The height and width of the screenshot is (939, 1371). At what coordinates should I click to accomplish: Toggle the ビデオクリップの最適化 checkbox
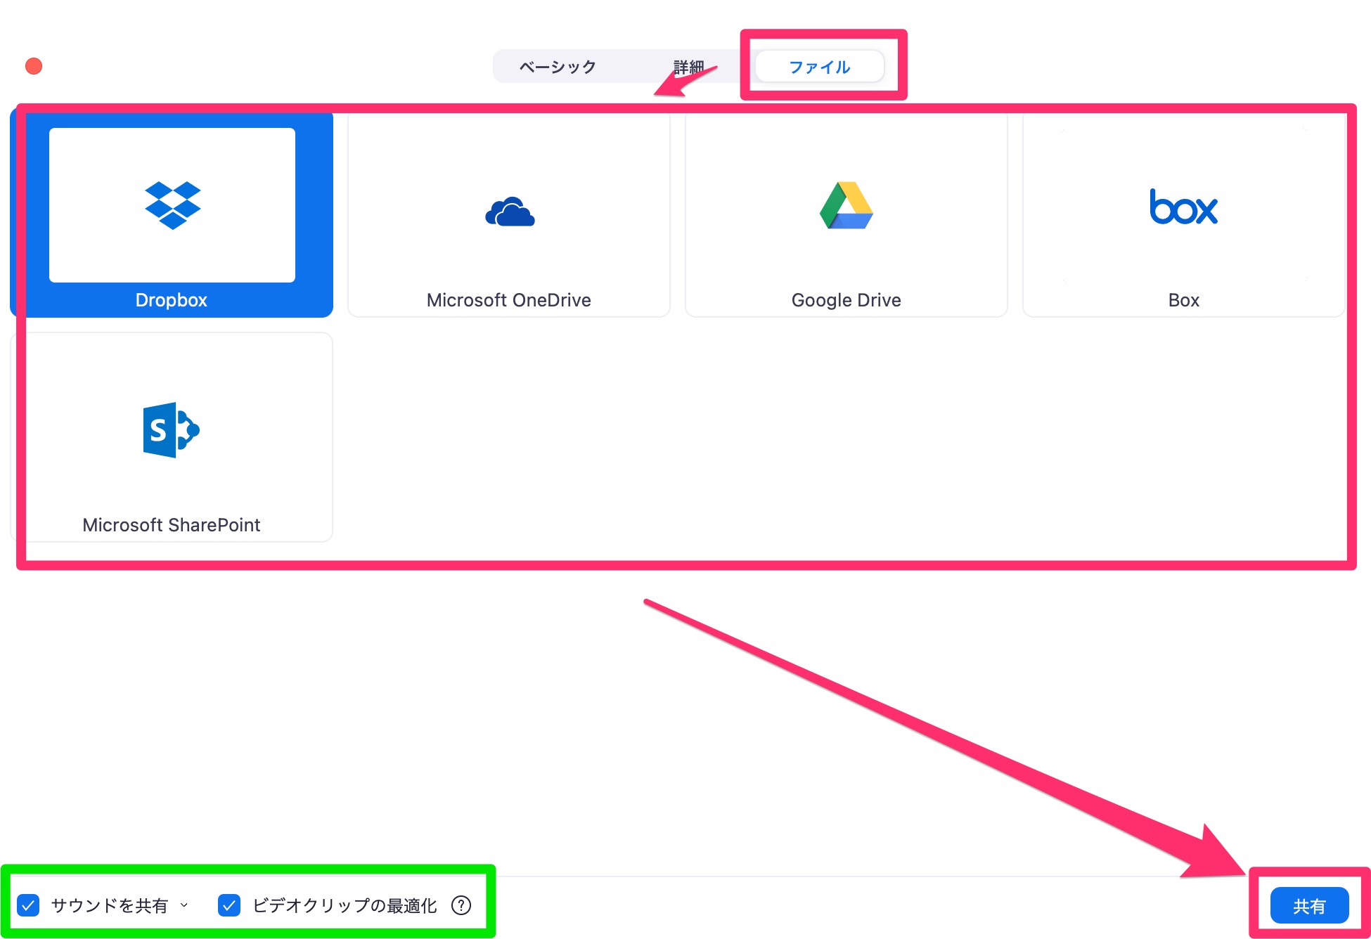(229, 905)
